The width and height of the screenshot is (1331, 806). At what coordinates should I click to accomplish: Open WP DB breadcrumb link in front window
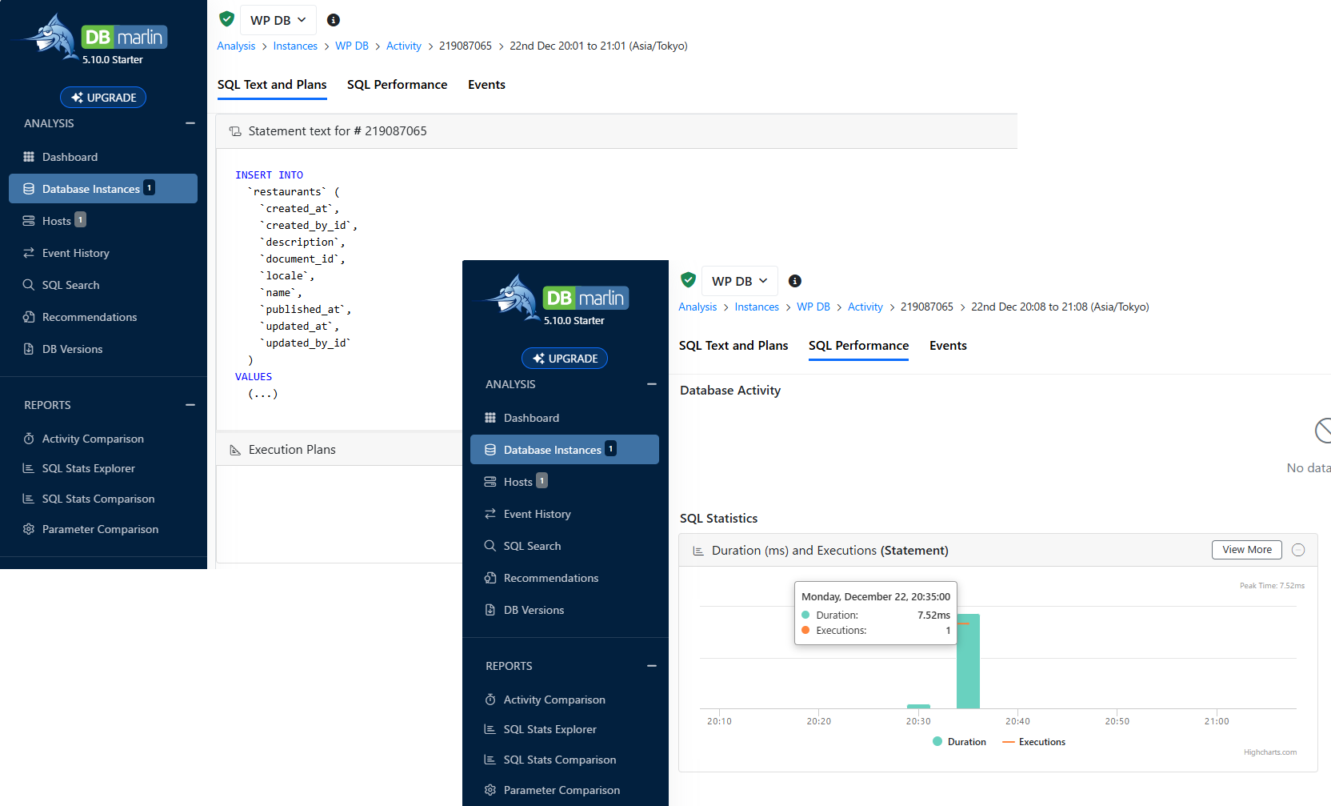813,307
